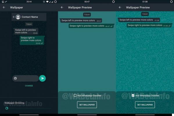Tap TODAY chip in middle preview
The image size is (174, 116).
pos(87,14)
